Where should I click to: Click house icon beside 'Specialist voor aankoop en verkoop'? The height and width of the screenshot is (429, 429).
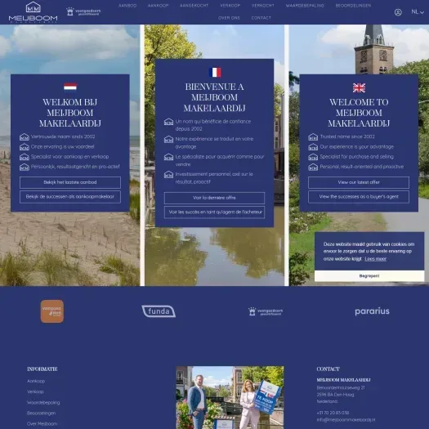click(x=25, y=157)
